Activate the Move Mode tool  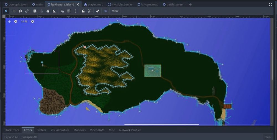click(14, 11)
